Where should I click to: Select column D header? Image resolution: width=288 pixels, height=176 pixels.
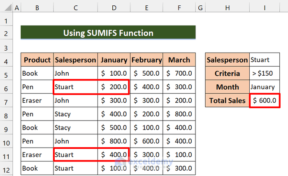click(114, 8)
